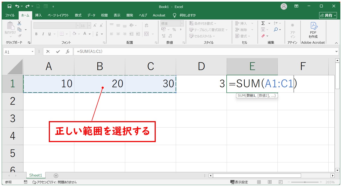Create PDF with Adobe Acrobat button

point(313,30)
